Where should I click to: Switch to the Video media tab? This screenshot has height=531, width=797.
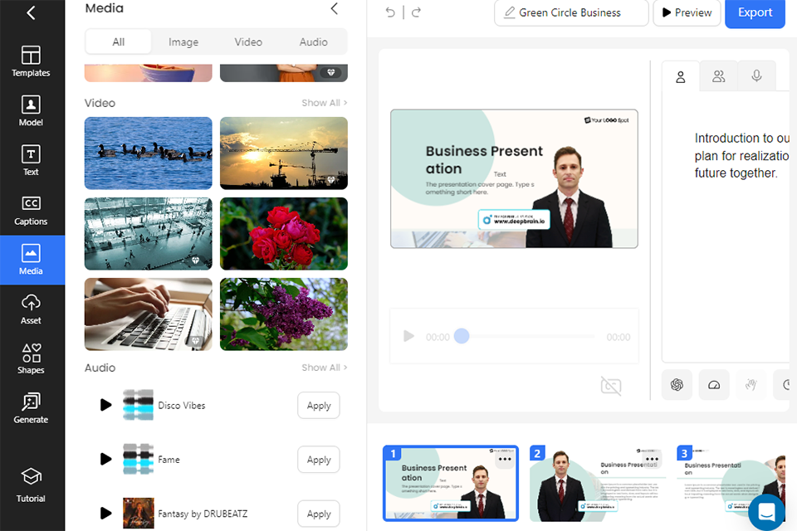[248, 41]
